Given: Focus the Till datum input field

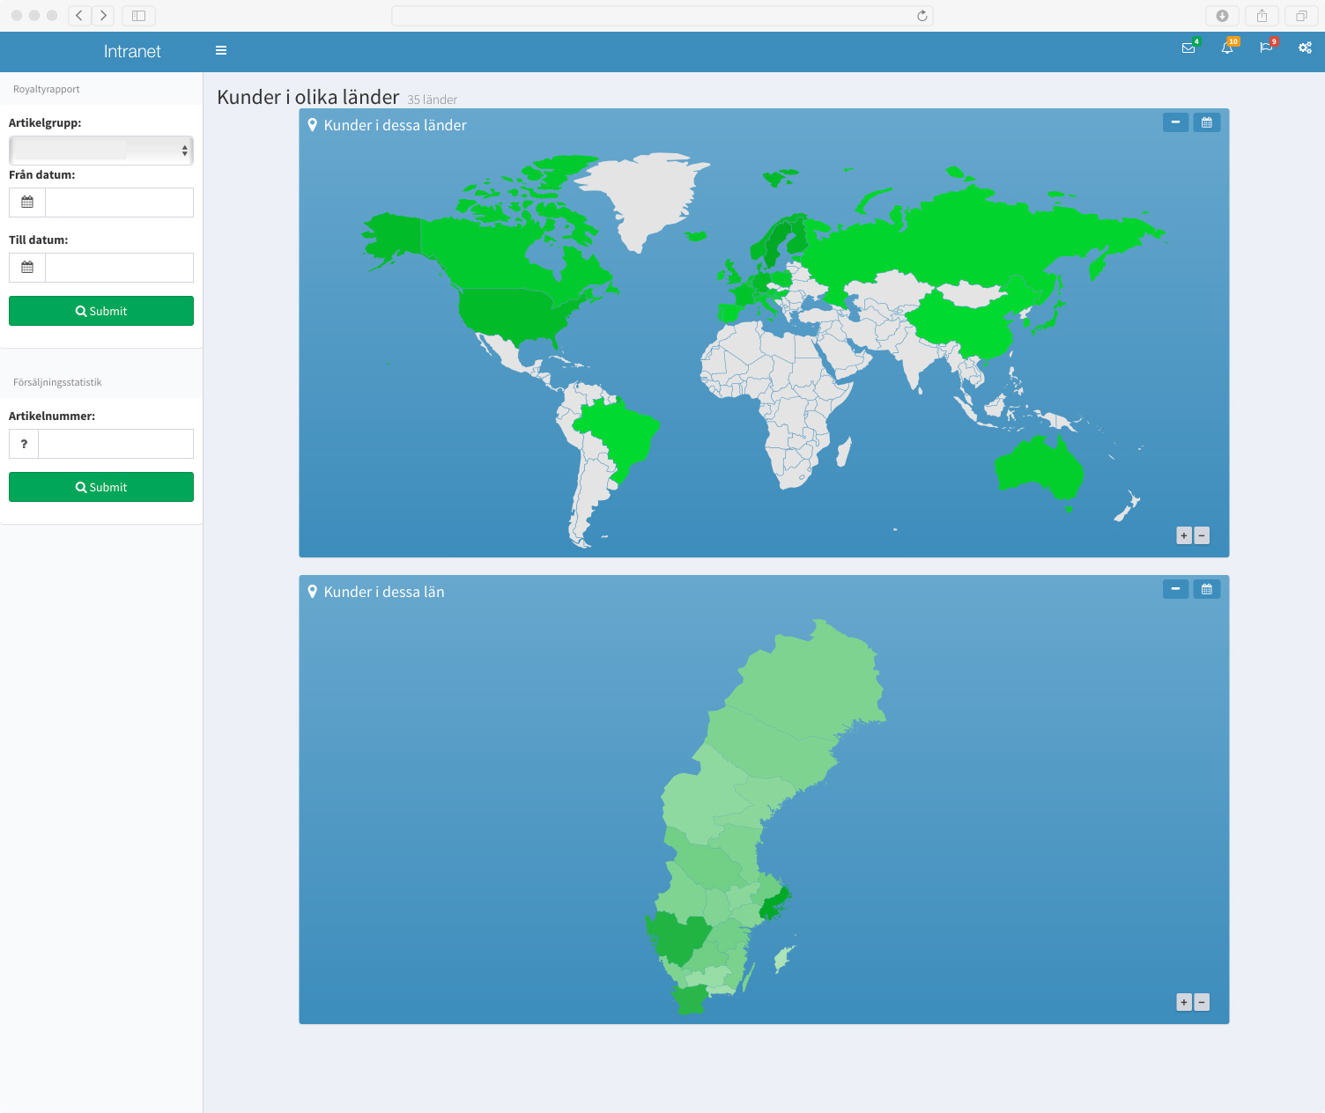Looking at the screenshot, I should pyautogui.click(x=119, y=268).
